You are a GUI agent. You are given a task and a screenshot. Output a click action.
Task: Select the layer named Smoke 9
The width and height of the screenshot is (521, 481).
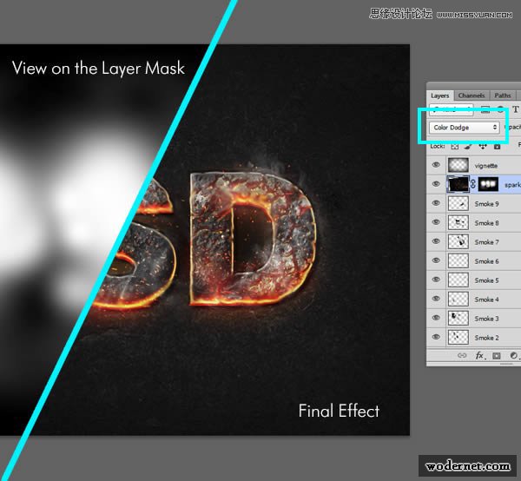point(486,204)
